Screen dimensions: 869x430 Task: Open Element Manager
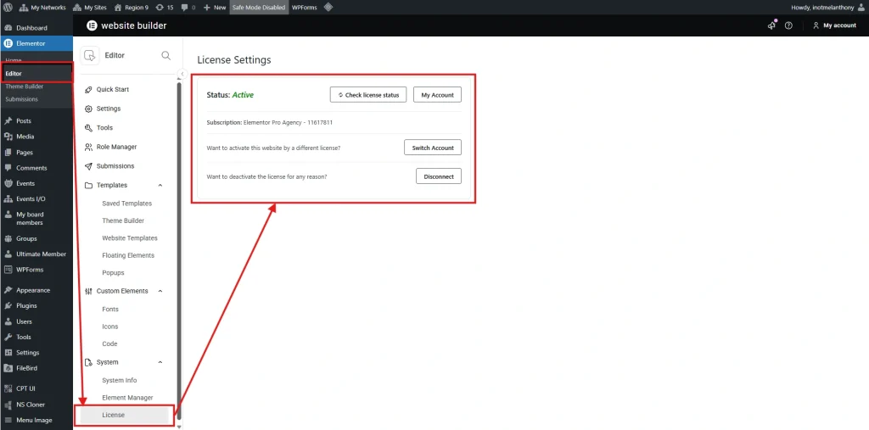point(127,398)
